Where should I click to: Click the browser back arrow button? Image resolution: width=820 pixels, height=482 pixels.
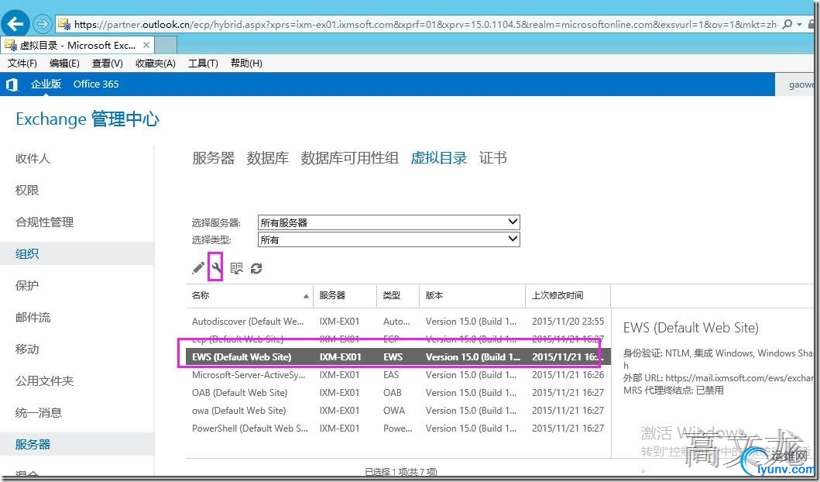(15, 23)
